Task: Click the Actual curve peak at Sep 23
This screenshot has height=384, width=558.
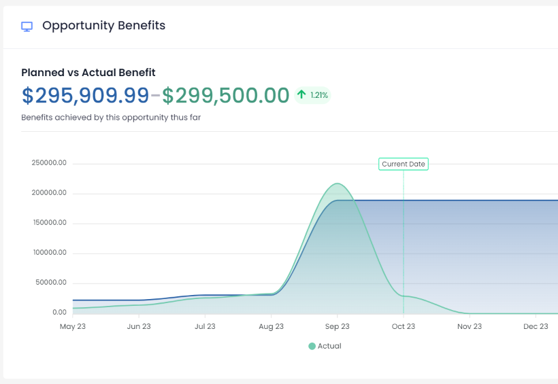Action: (337, 184)
